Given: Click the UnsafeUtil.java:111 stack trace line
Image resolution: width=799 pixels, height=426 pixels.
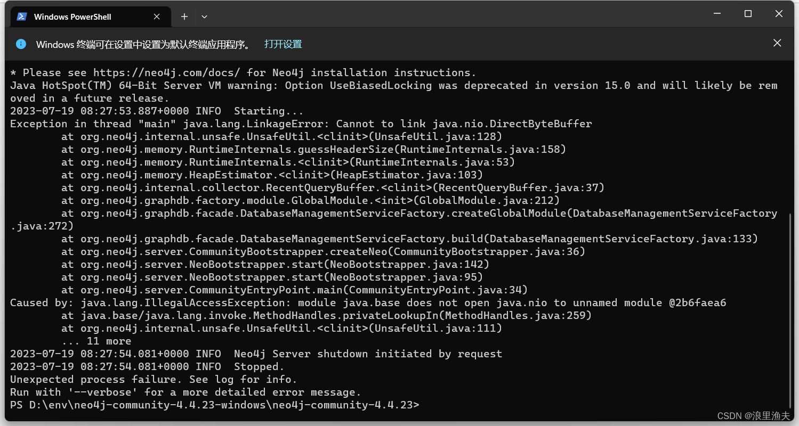Looking at the screenshot, I should click(282, 328).
